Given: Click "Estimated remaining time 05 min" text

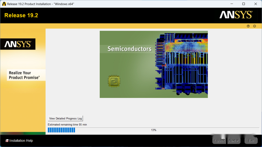Looking at the screenshot, I should click(x=67, y=125).
